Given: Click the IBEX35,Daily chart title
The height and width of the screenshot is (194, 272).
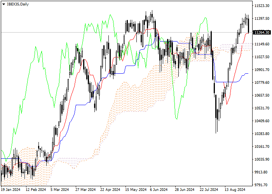Looking at the screenshot, I should [18, 4].
